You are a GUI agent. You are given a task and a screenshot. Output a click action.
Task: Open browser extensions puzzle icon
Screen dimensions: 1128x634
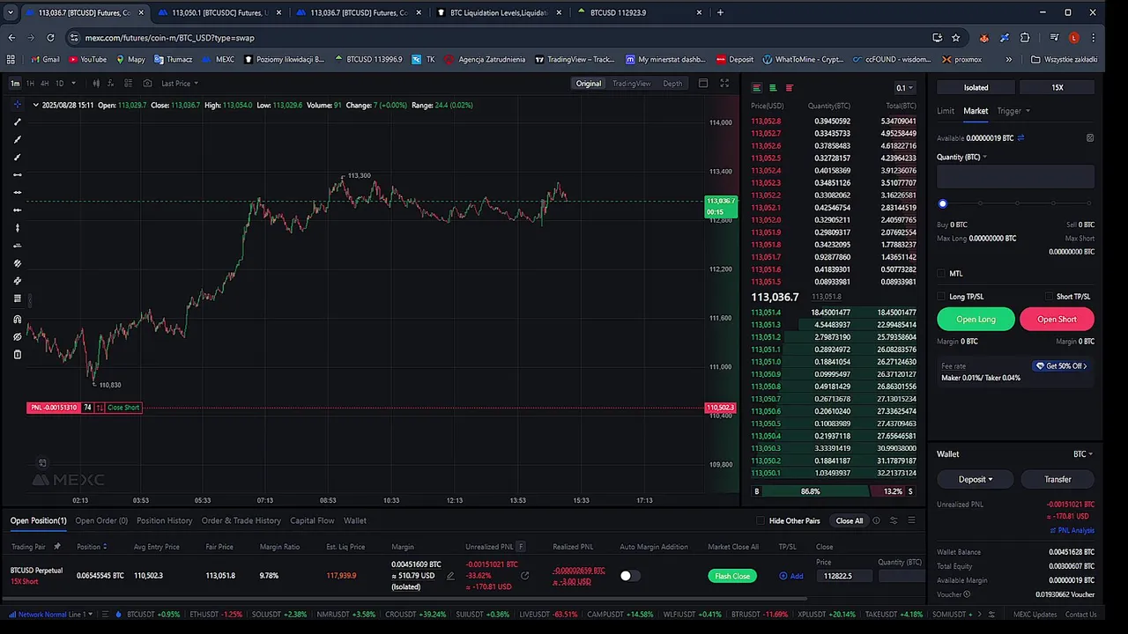[x=1025, y=38]
